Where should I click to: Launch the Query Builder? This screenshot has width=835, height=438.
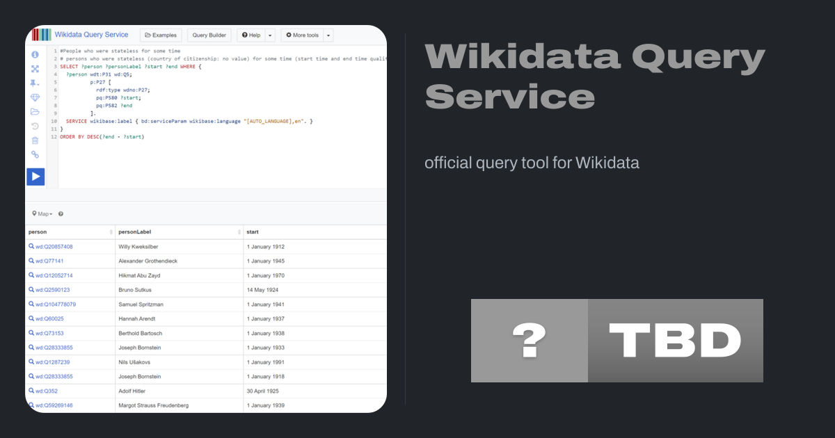point(209,35)
